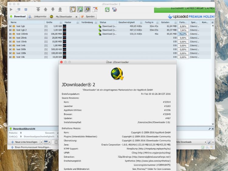The image size is (228, 171).
Task: Move selection to top of list
Action: tap(38, 9)
